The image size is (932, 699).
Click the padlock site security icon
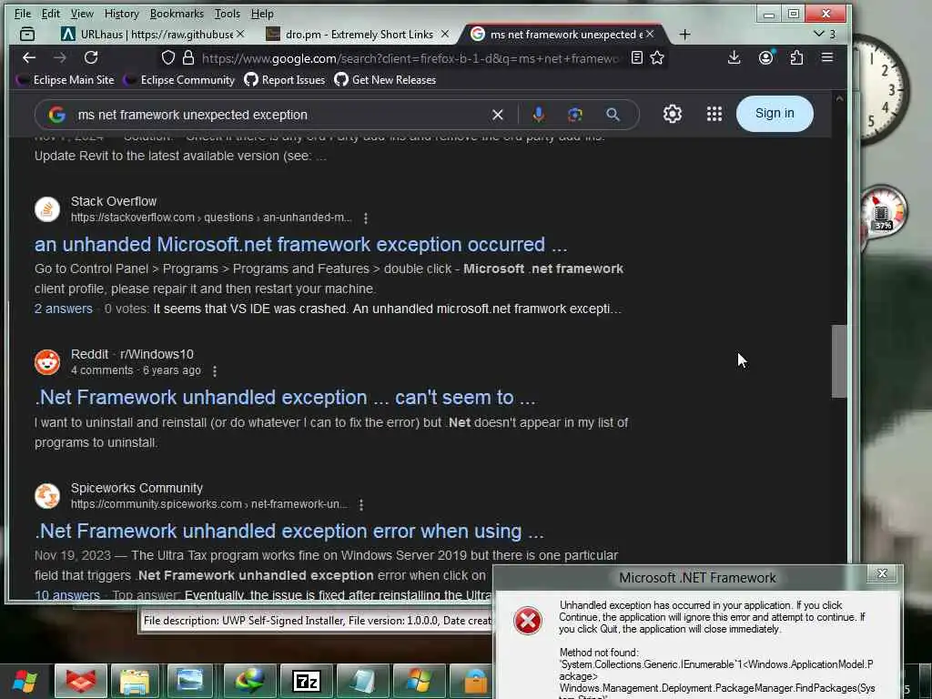coord(188,57)
